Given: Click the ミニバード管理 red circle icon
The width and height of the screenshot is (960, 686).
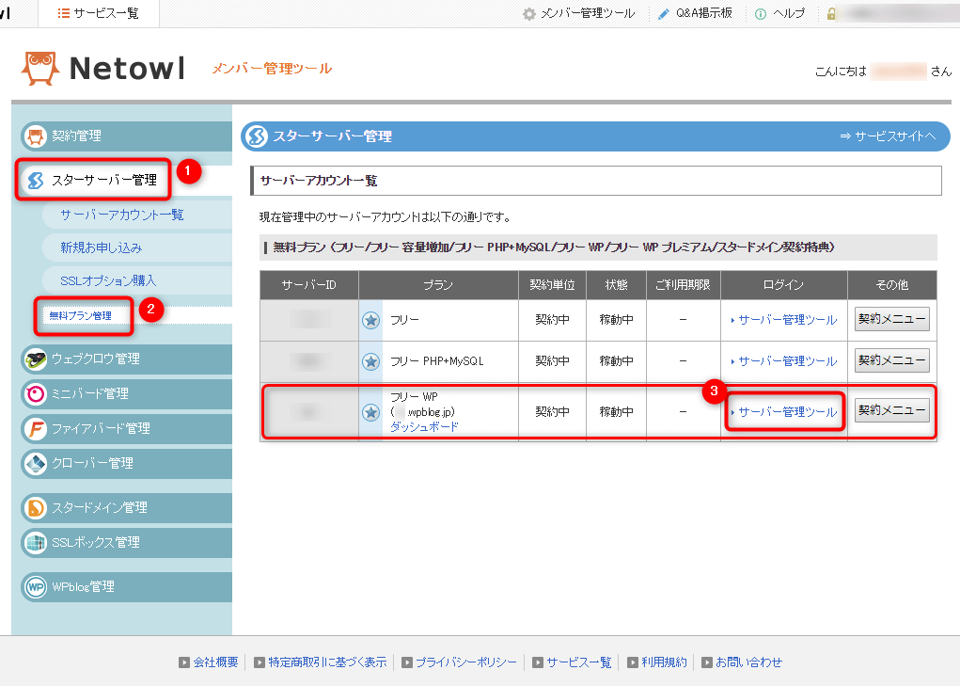Looking at the screenshot, I should click(x=36, y=393).
